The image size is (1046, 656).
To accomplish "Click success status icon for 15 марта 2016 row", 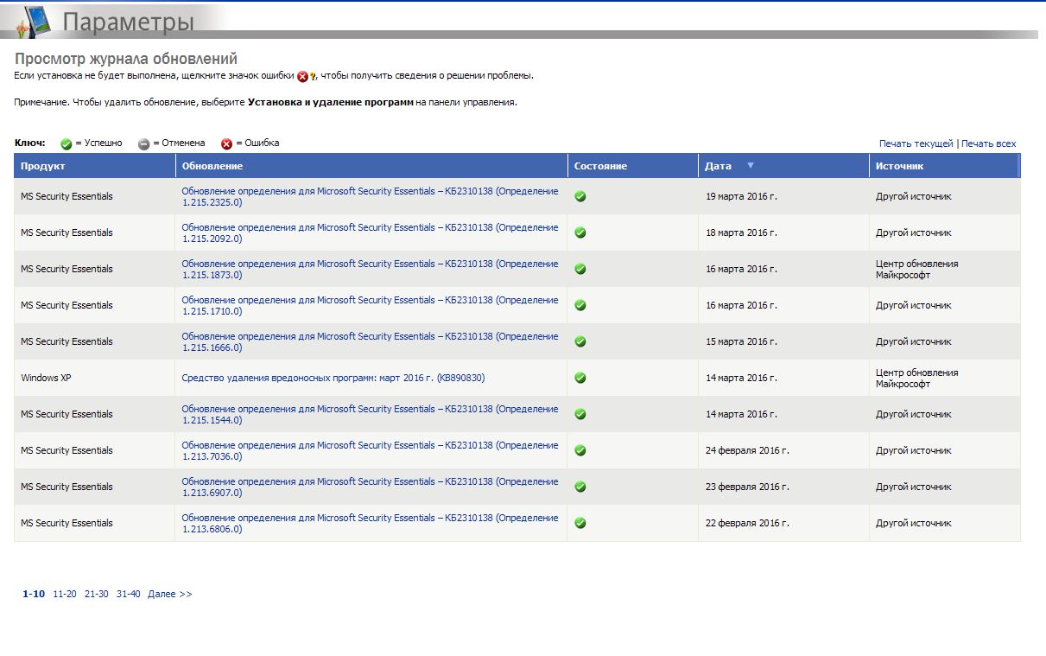I will tap(580, 341).
